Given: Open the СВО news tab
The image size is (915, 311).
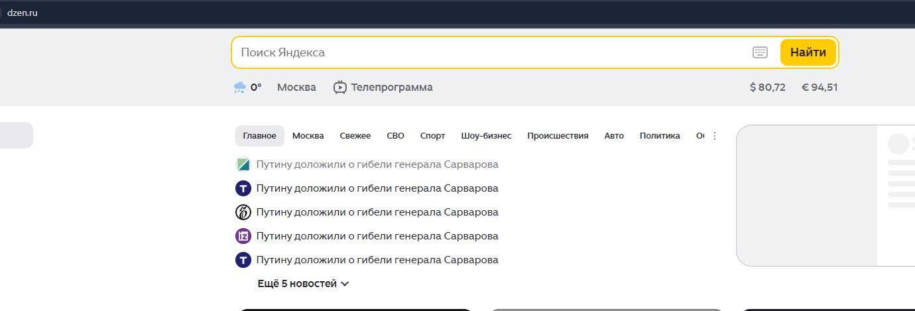Looking at the screenshot, I should [395, 136].
